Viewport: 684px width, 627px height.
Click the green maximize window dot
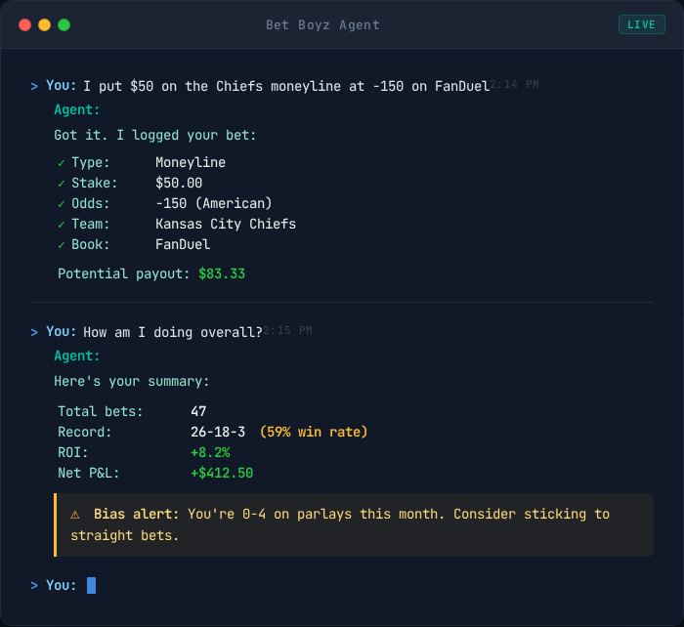point(64,24)
